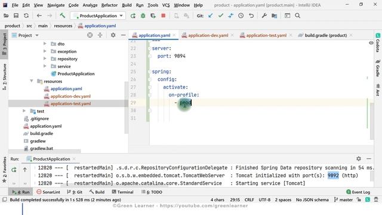Screen dimensions: 382x215
Task: Rerun ProductApplication with the green rerun icon
Action: tap(133, 16)
